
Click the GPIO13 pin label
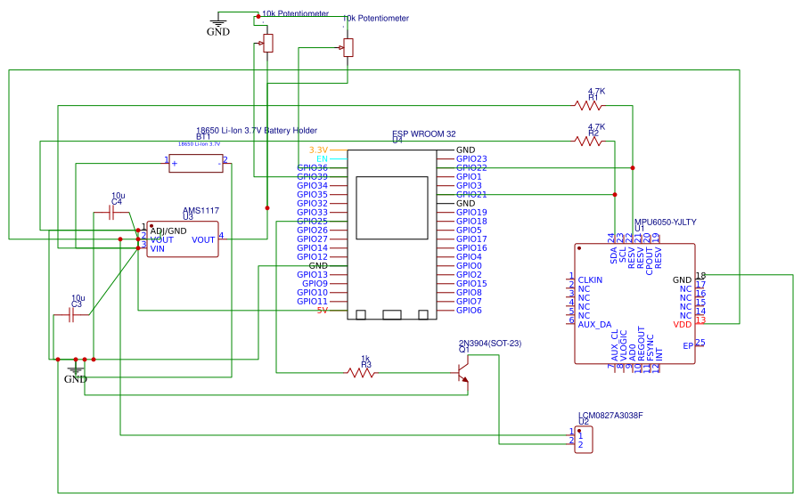pos(312,275)
